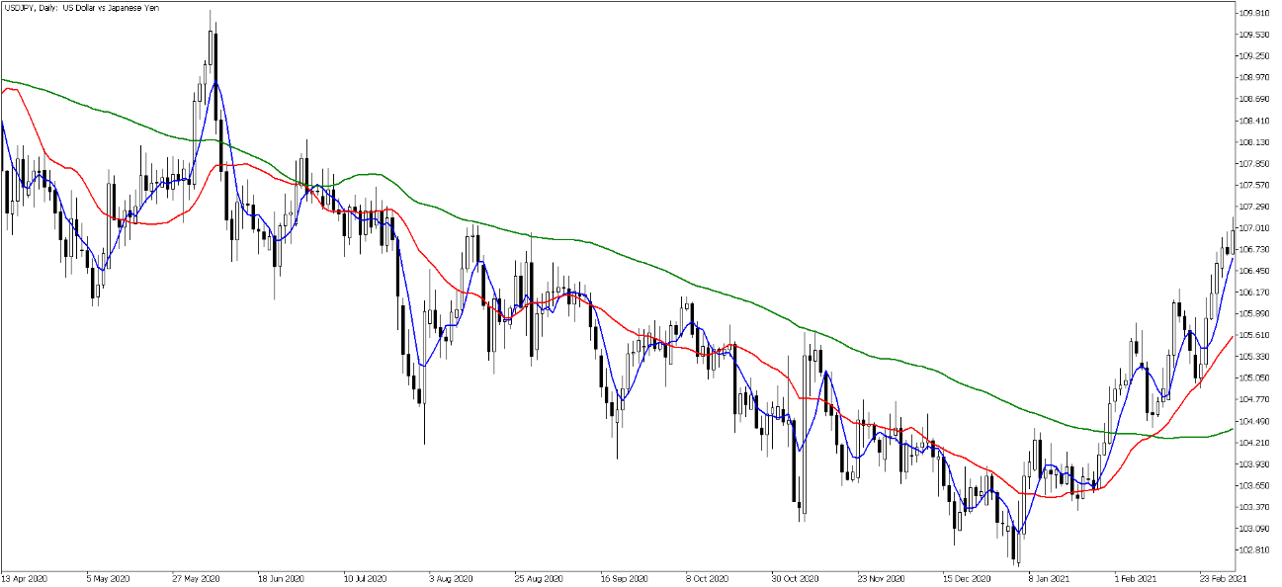Select the 1 Feb 2021 date label
This screenshot has width=1282, height=587.
[x=1137, y=577]
